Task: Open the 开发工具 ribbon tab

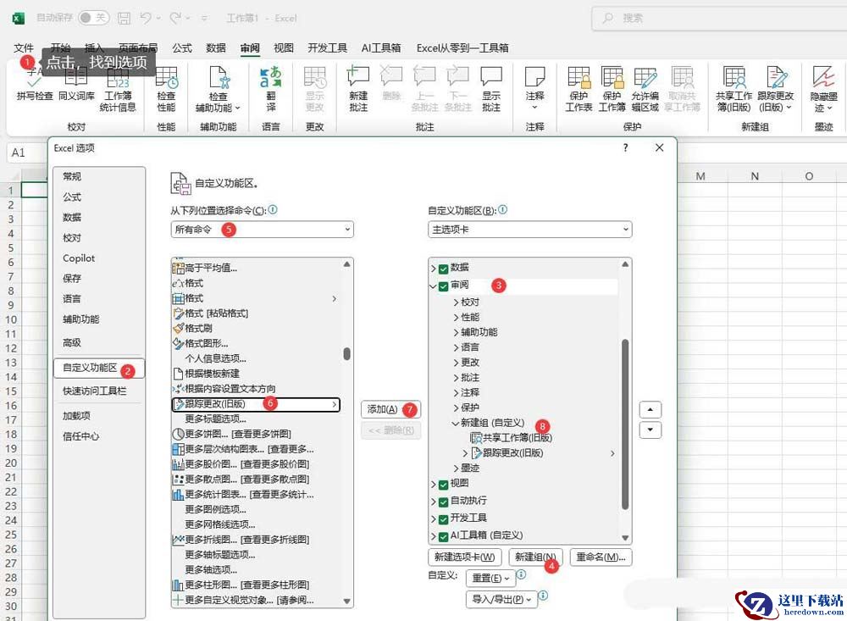Action: (x=327, y=47)
